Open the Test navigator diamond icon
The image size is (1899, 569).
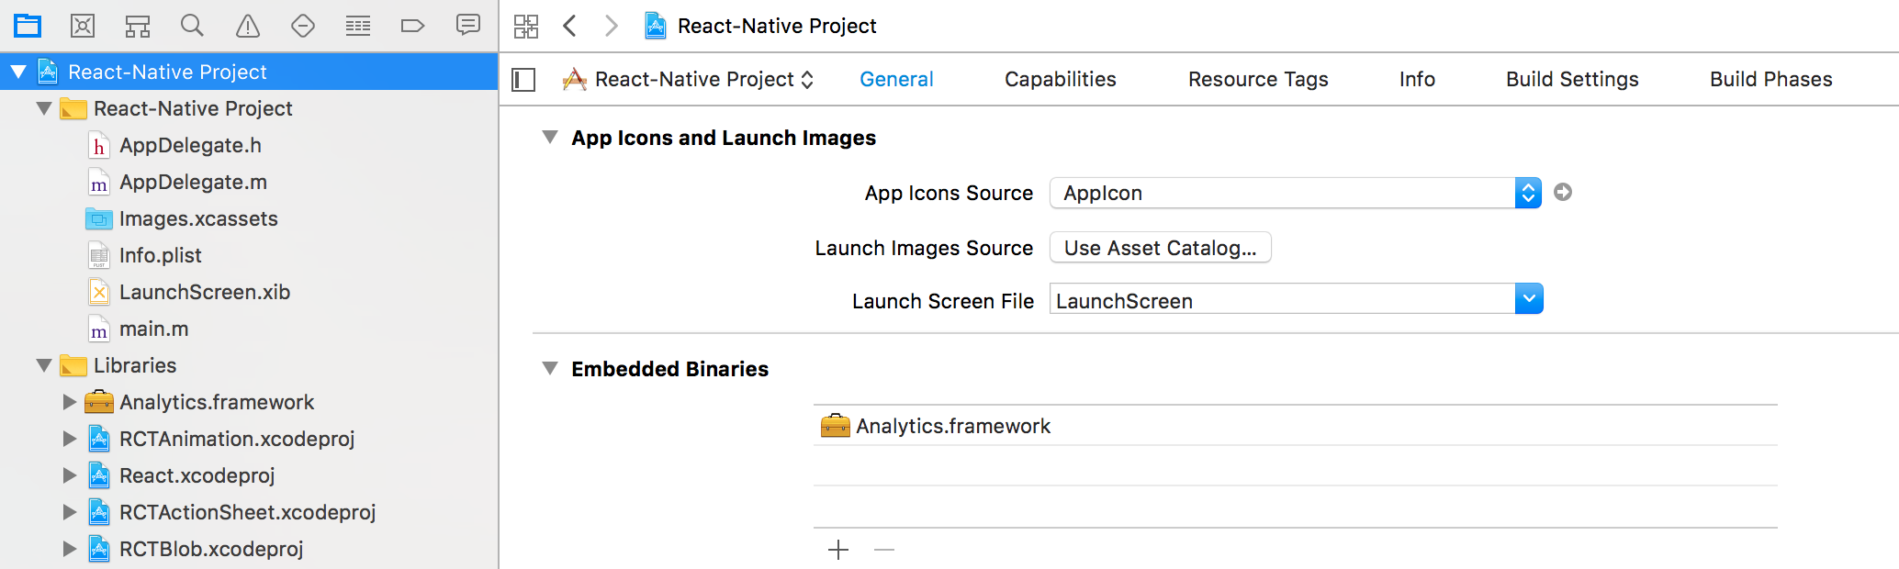(303, 26)
